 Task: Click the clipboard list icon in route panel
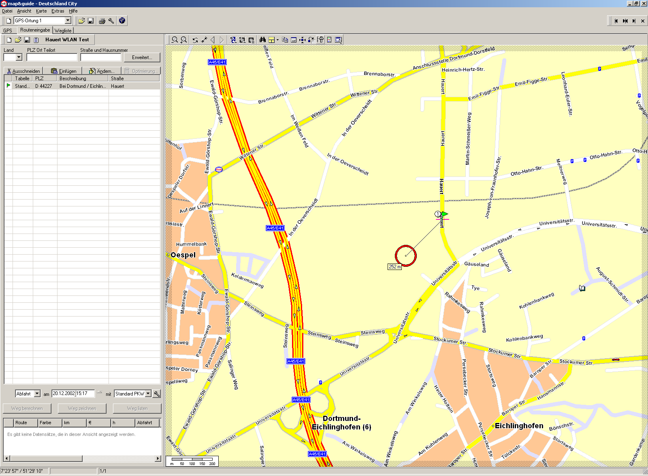tap(36, 40)
